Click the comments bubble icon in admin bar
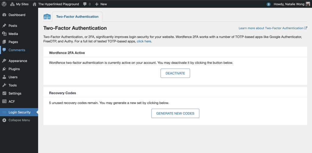The image size is (312, 153). tap(85, 4)
